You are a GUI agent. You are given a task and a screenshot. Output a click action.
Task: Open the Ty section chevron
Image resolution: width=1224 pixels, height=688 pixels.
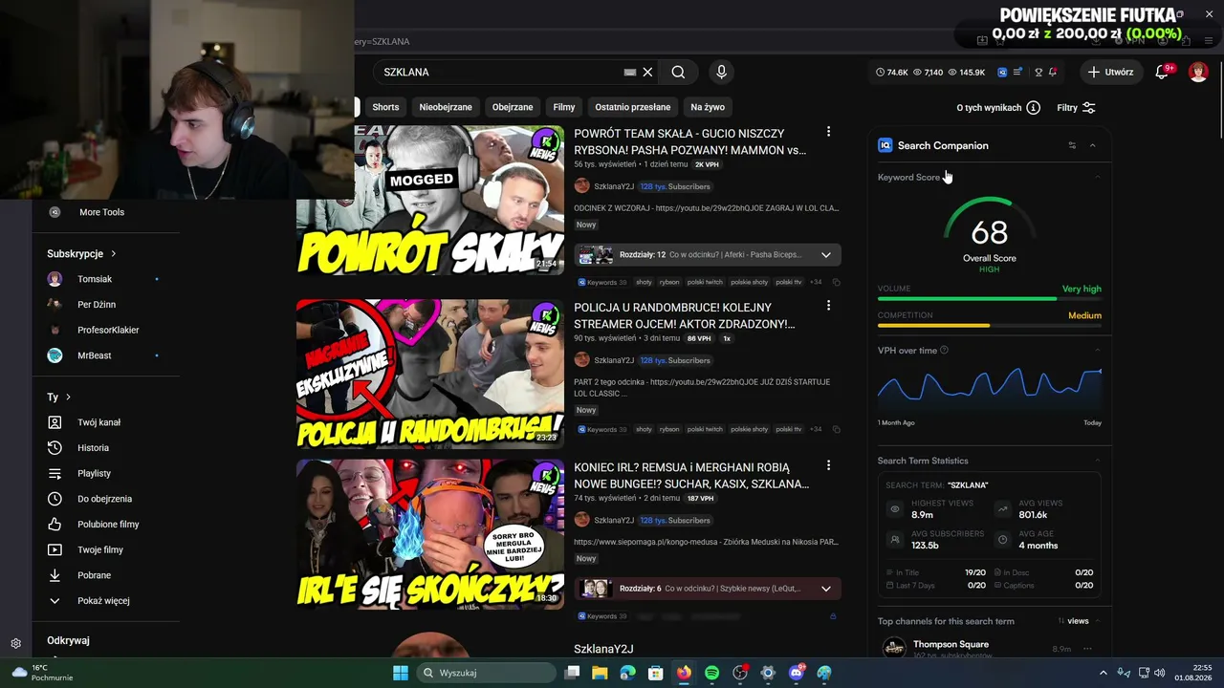68,397
